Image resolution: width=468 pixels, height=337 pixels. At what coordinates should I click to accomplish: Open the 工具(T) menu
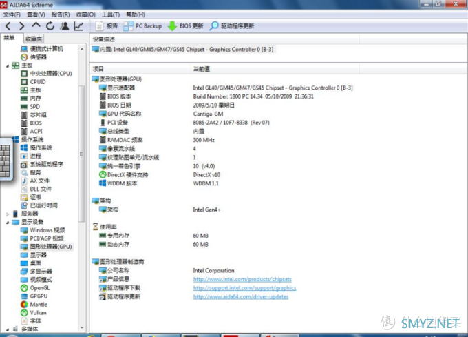pyautogui.click(x=111, y=14)
